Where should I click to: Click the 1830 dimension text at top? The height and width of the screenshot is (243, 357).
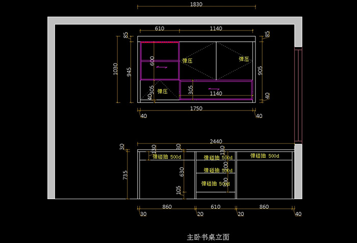[x=196, y=4]
